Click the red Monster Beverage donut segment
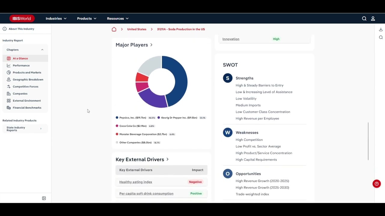This screenshot has height=216, width=385. (x=142, y=78)
